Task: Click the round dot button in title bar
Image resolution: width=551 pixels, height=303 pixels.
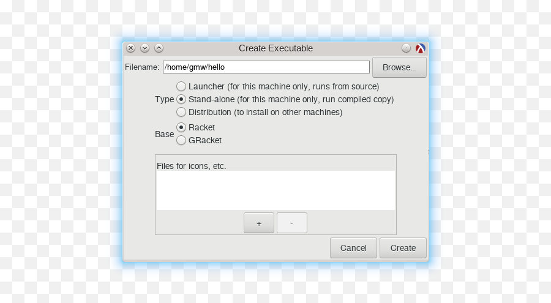Action: [407, 48]
